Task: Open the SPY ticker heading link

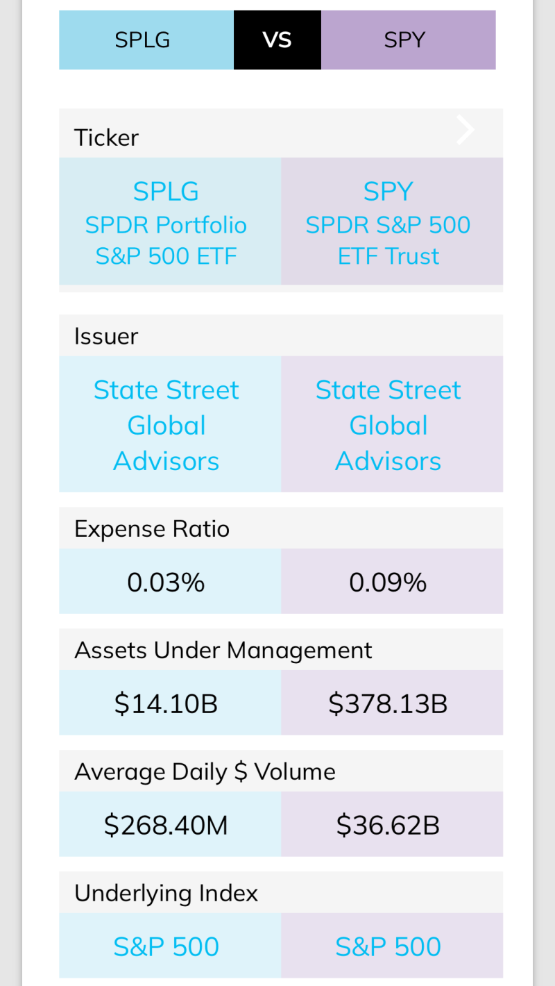Action: [388, 190]
